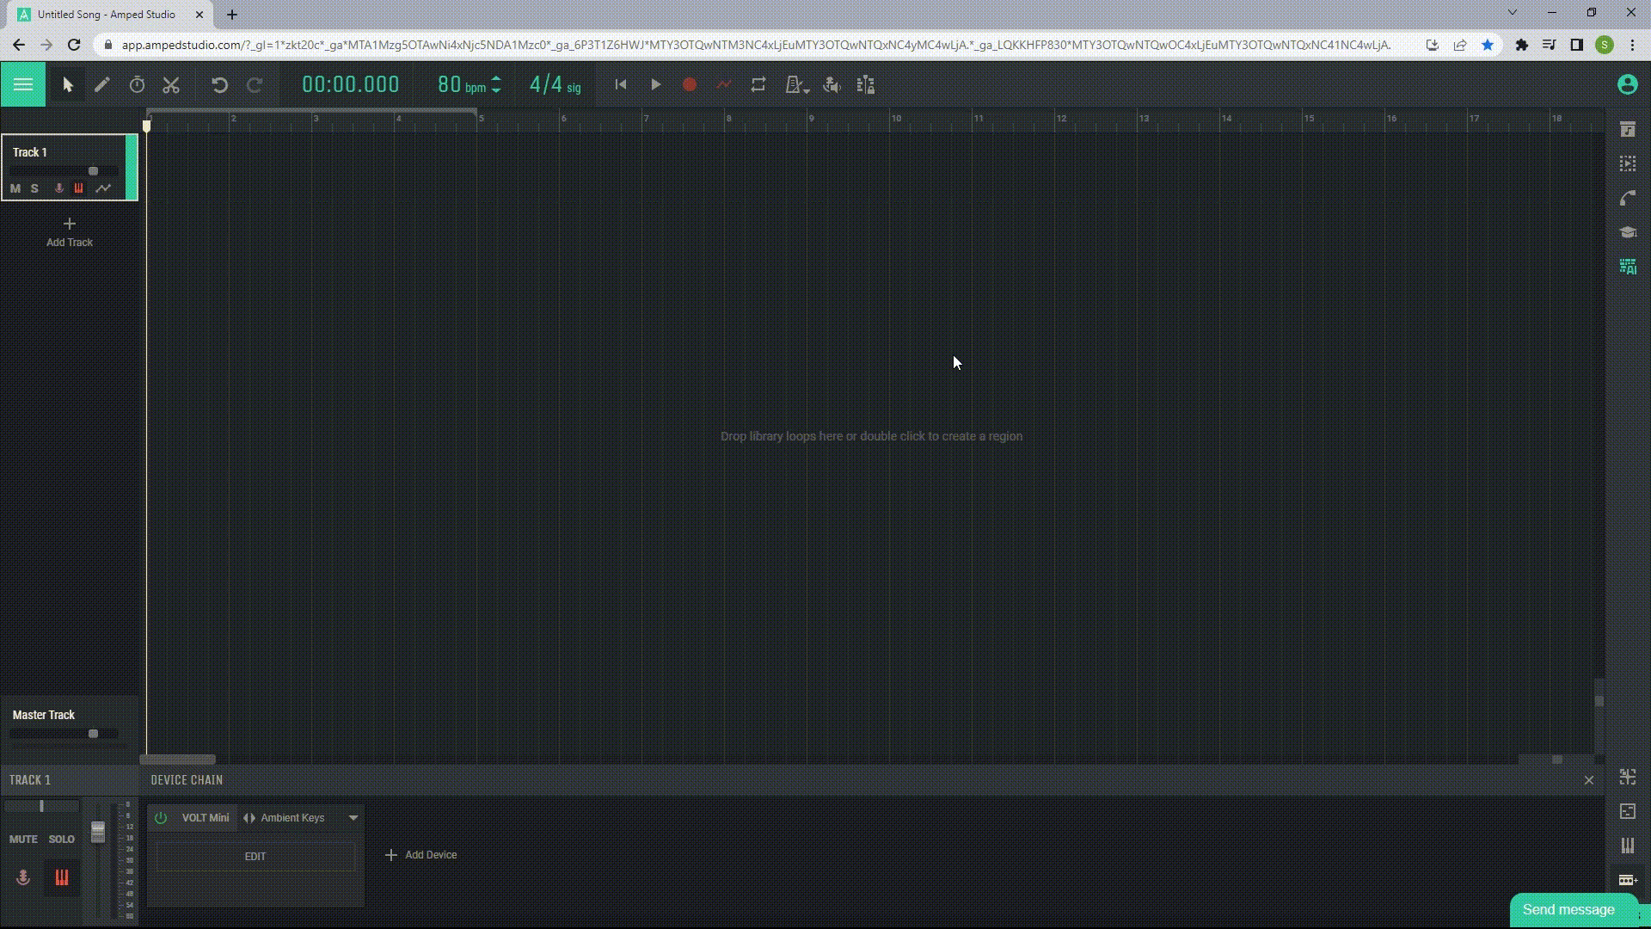Click the play button to start playback

[x=655, y=85]
